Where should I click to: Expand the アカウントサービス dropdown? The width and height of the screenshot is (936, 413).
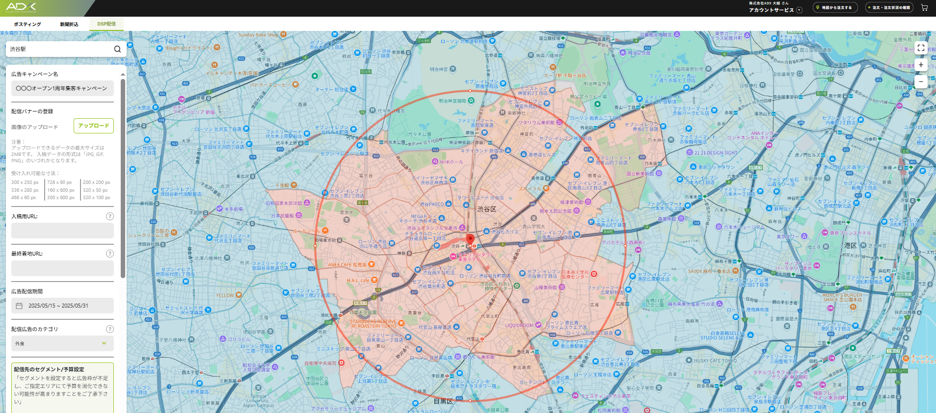[799, 10]
